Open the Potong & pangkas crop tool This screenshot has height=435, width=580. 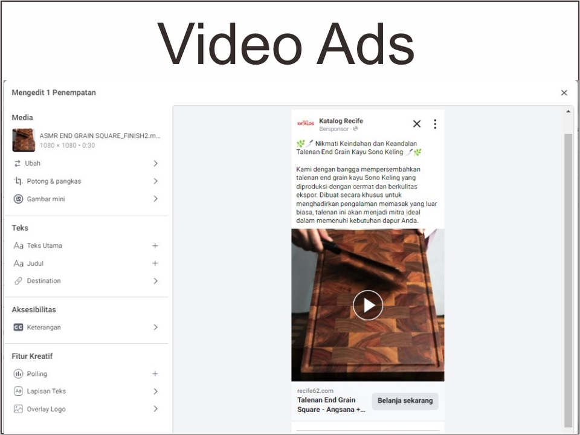tap(18, 181)
